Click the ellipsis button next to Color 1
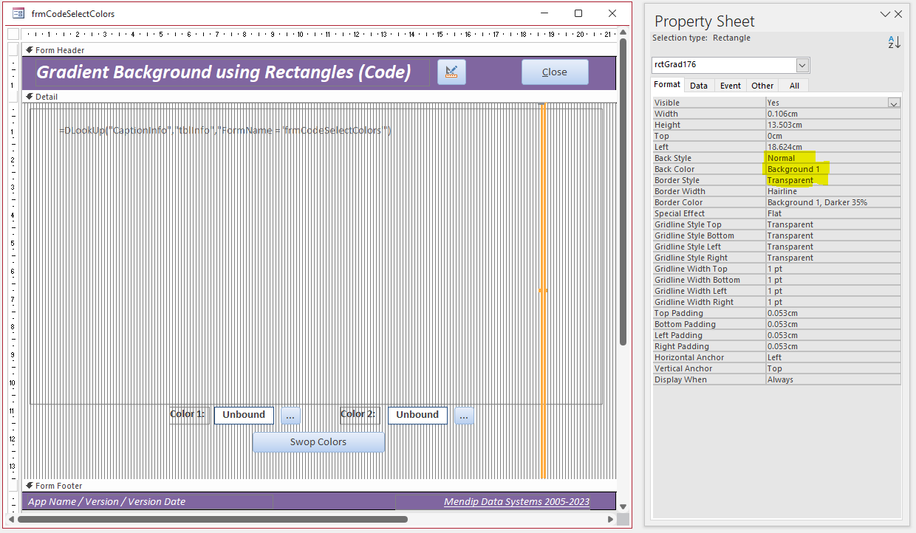The image size is (916, 533). coord(290,416)
